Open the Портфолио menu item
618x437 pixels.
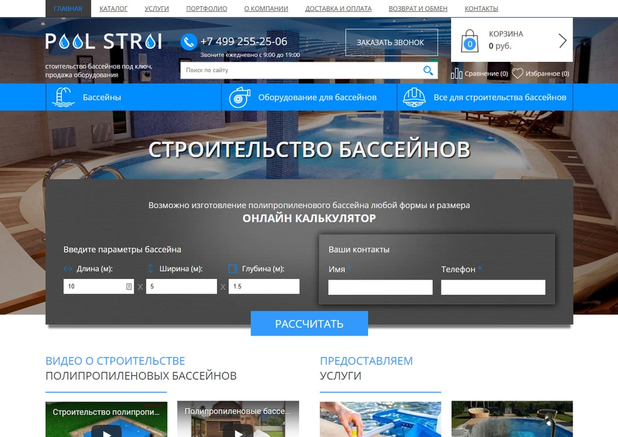click(207, 8)
